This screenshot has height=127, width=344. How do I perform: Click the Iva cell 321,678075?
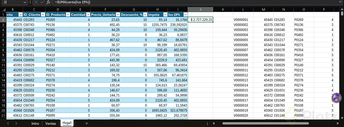pyautogui.click(x=178, y=110)
